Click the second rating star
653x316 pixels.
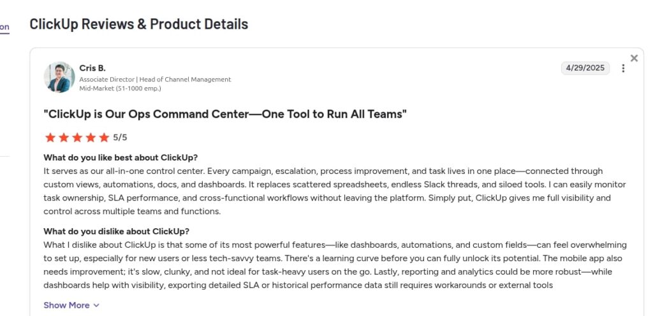[x=63, y=138]
